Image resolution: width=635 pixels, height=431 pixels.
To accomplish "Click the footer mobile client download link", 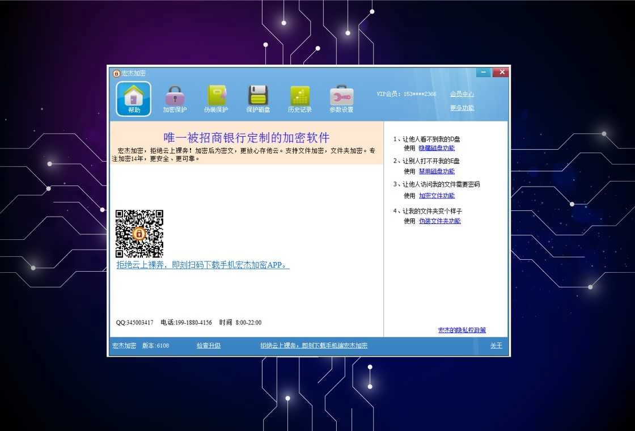I will (314, 345).
